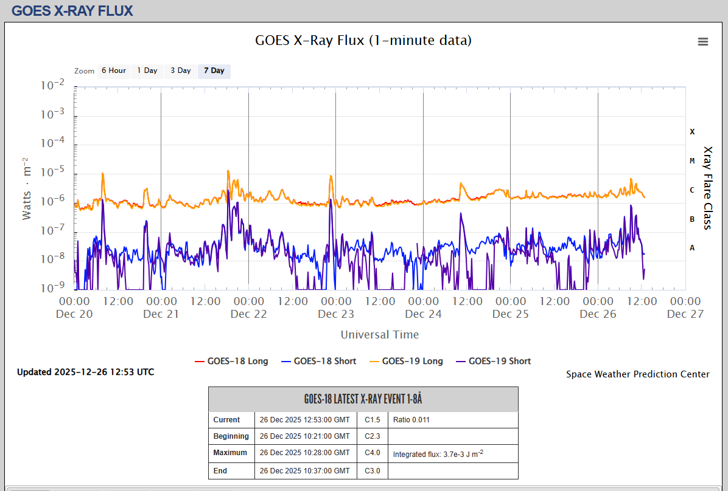The height and width of the screenshot is (491, 728).
Task: Set zoom range to 3 Day
Action: click(180, 70)
